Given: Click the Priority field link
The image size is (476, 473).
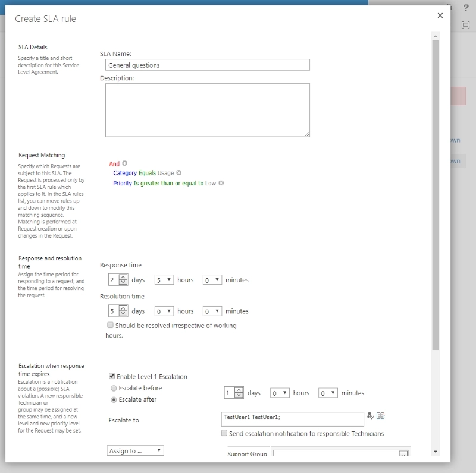Looking at the screenshot, I should click(x=123, y=183).
